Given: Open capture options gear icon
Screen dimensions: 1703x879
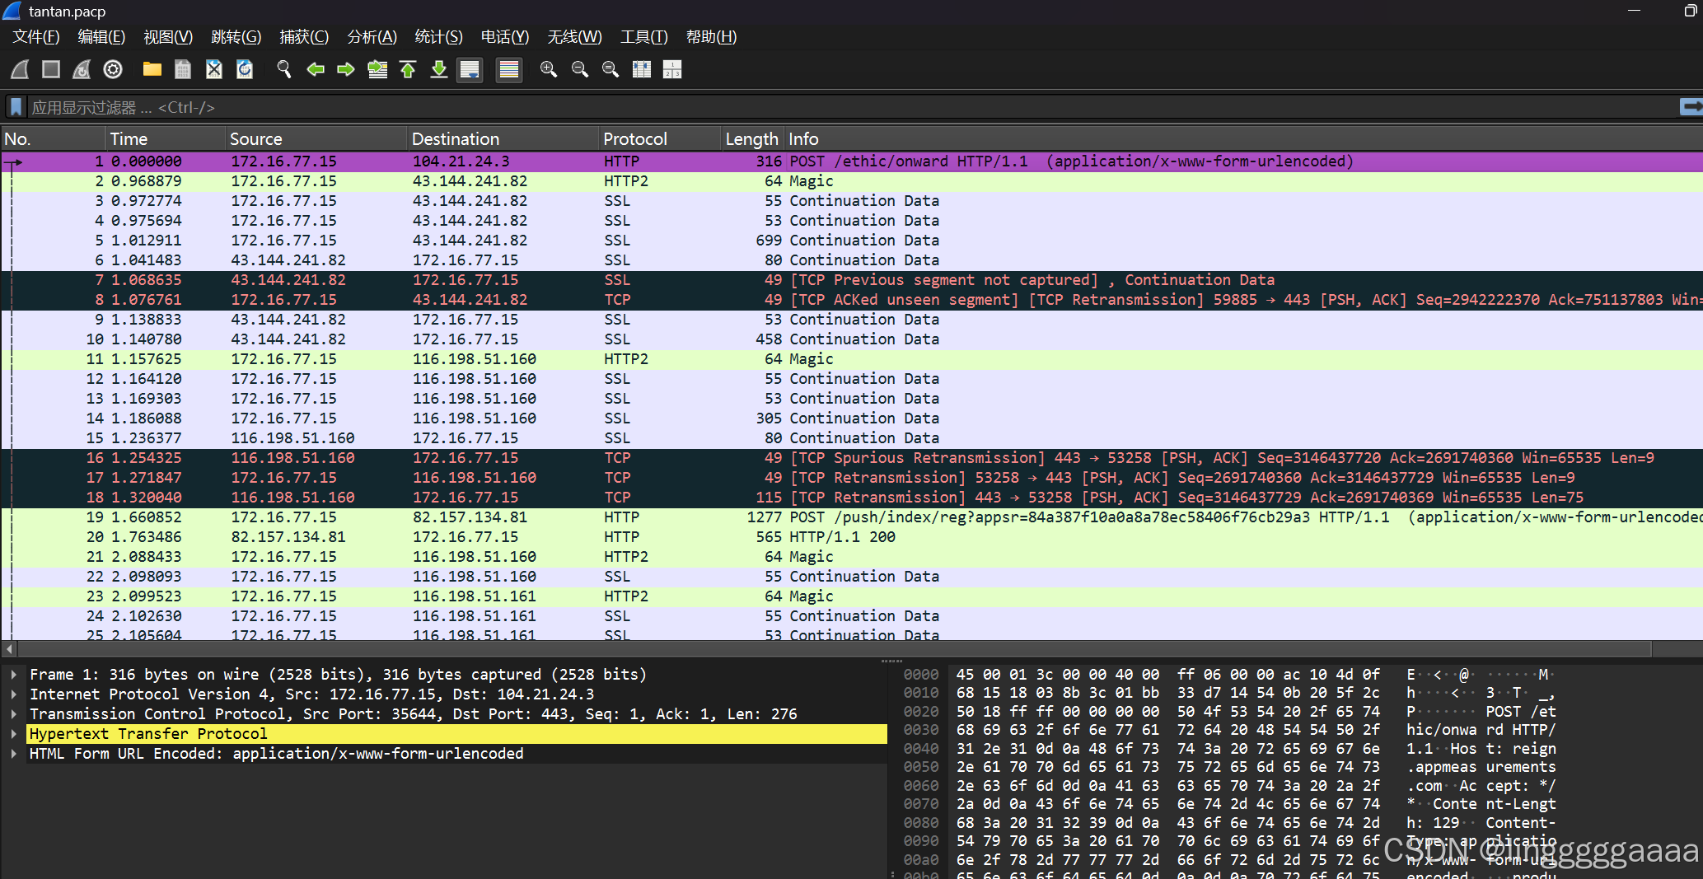Looking at the screenshot, I should click(x=113, y=70).
